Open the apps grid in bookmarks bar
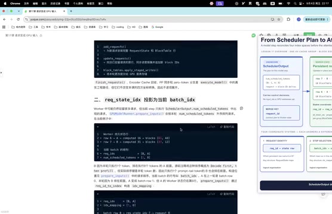This screenshot has width=332, height=214. (x=4, y=27)
